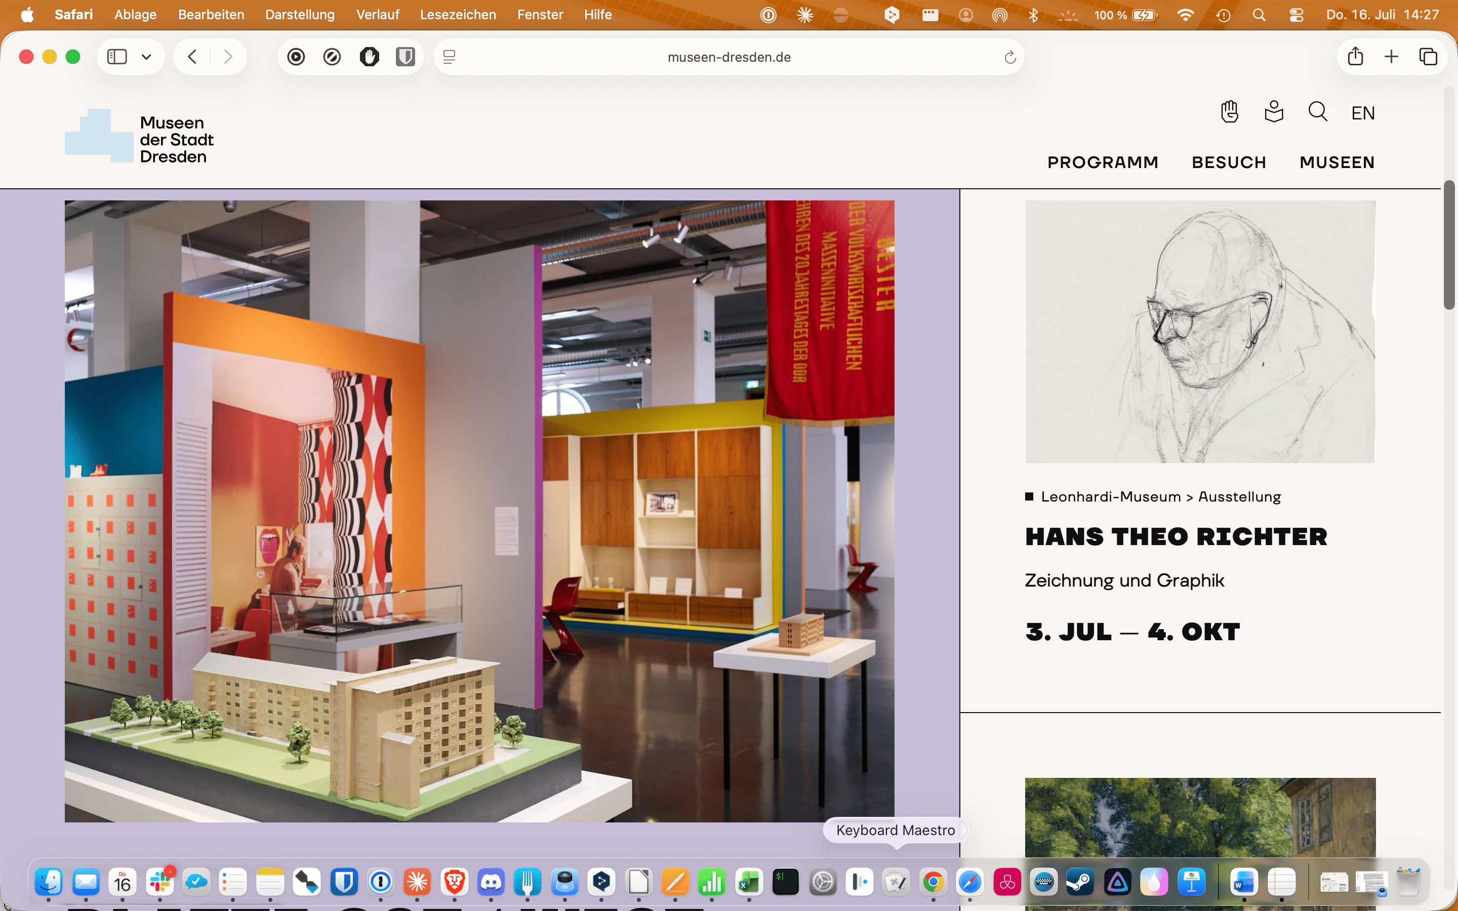Viewport: 1458px width, 911px height.
Task: Open the Ablage menu
Action: [136, 15]
